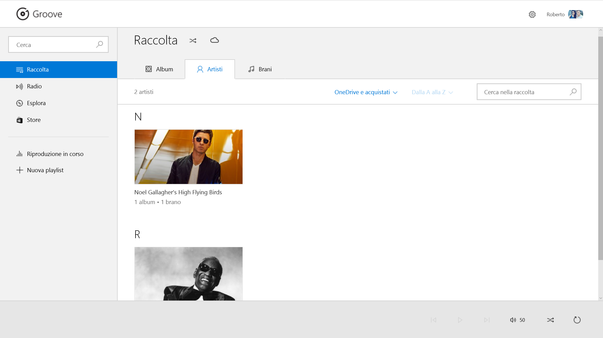Toggle repeat in the player bar
Screen dimensions: 603x338
coord(577,320)
